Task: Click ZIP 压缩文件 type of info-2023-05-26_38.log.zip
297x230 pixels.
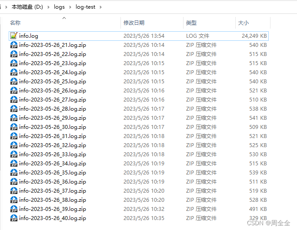Action: click(201, 200)
